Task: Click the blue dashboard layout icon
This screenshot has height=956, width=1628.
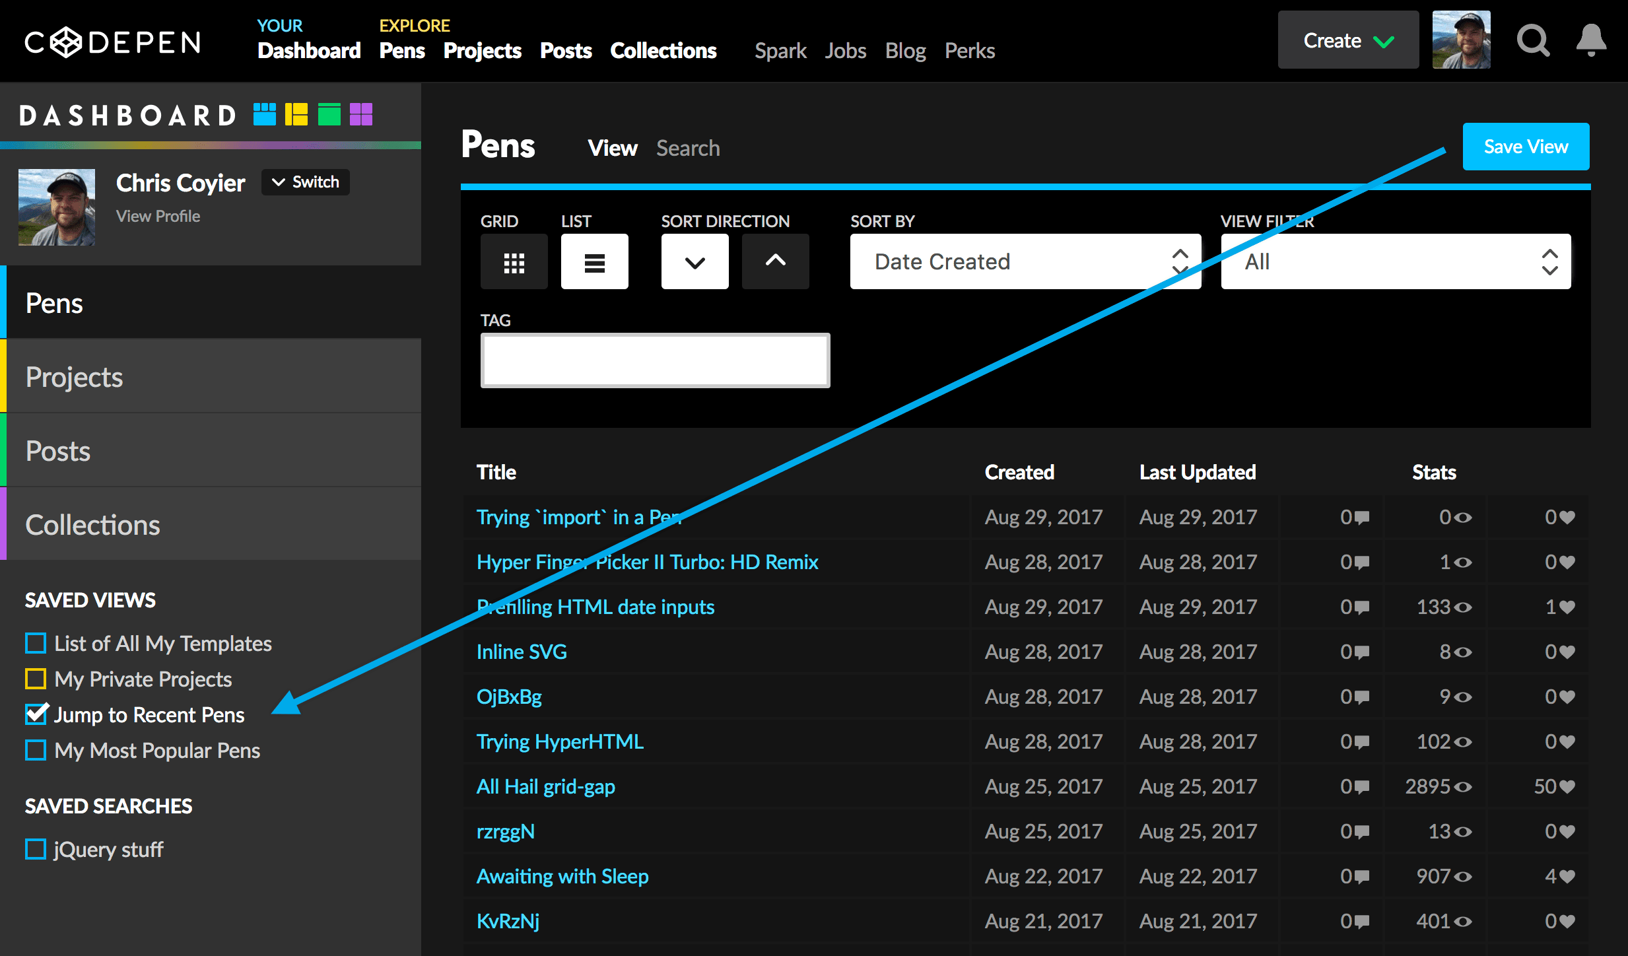Action: (x=265, y=114)
